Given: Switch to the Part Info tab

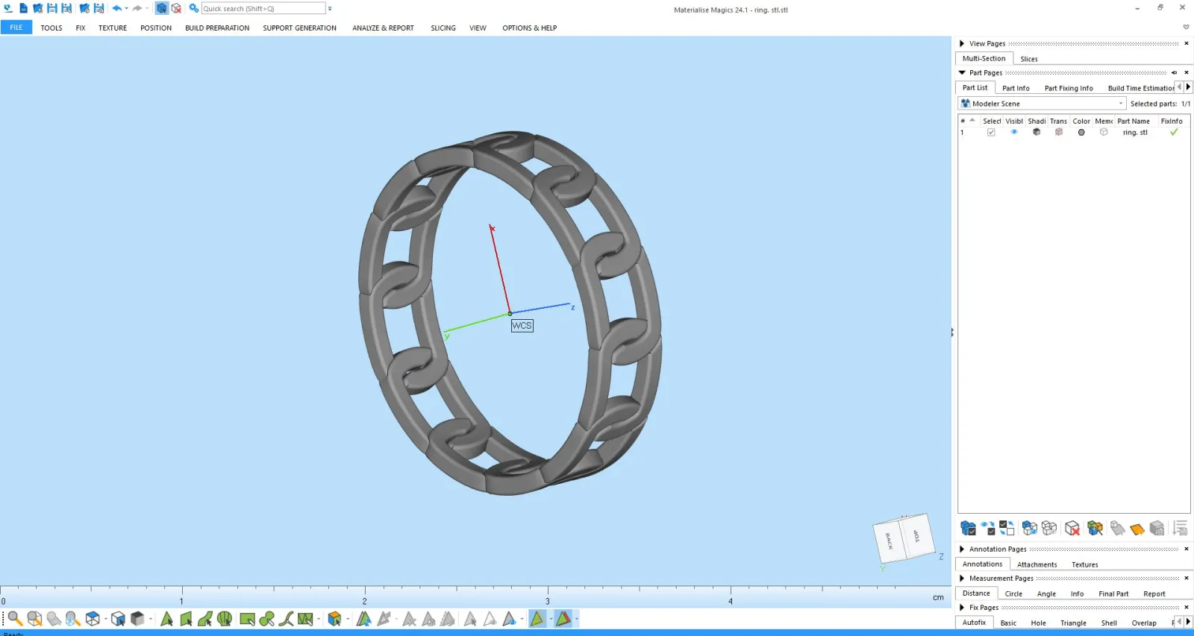Looking at the screenshot, I should 1016,88.
